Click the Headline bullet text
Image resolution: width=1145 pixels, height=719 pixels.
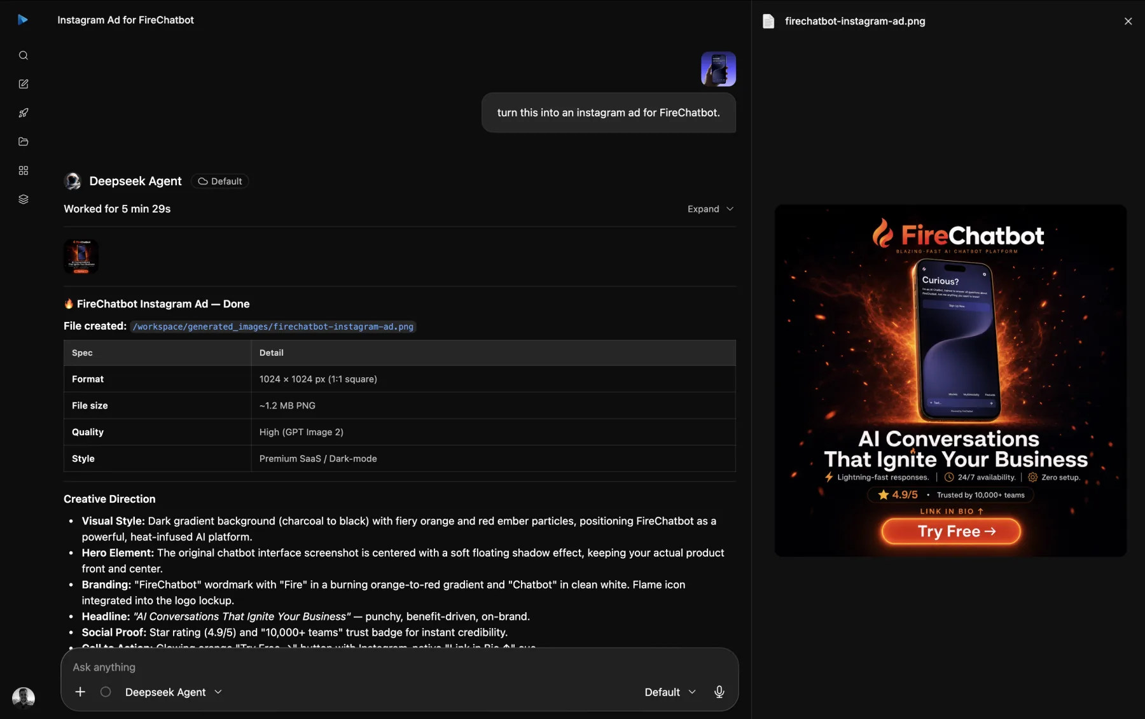(306, 616)
